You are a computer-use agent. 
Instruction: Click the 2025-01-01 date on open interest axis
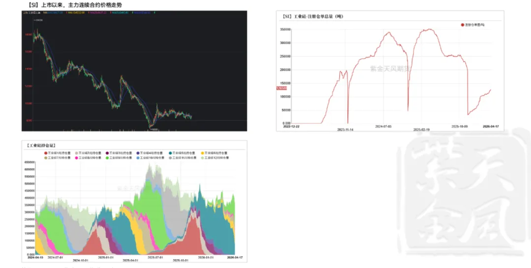point(106,257)
